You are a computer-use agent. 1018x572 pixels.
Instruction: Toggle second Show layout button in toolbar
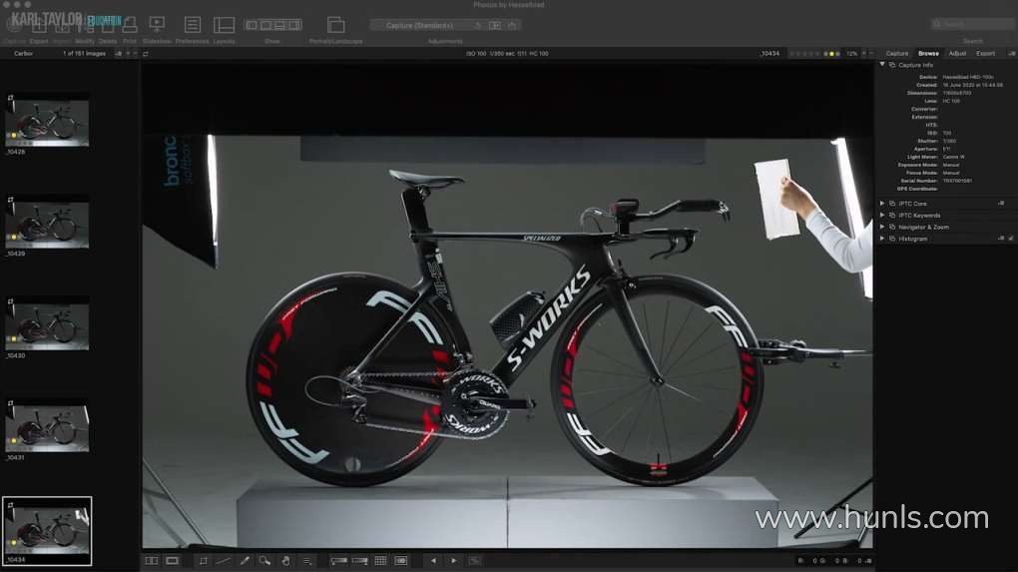coord(265,25)
